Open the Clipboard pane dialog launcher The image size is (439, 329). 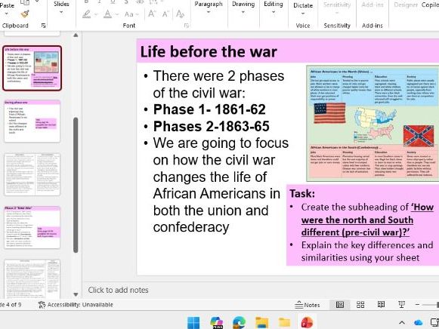pyautogui.click(x=43, y=26)
